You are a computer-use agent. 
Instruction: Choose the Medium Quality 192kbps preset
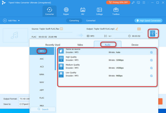point(107,67)
